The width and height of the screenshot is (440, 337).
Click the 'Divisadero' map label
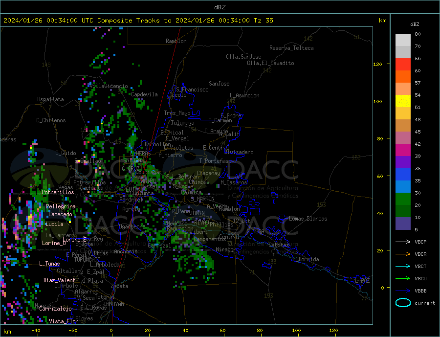pyautogui.click(x=239, y=152)
